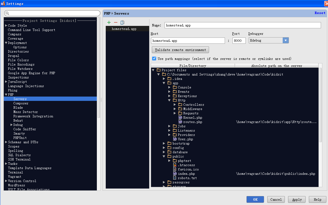Click the File/Directory column header

click(193, 66)
